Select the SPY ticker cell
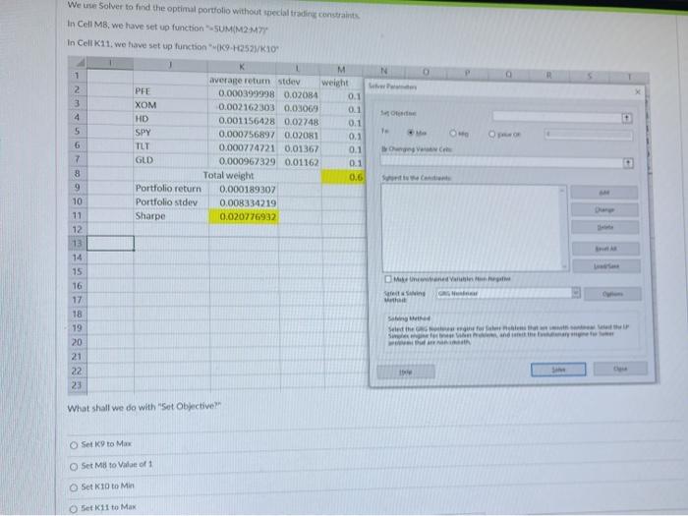Image resolution: width=688 pixels, height=516 pixels. pos(170,132)
